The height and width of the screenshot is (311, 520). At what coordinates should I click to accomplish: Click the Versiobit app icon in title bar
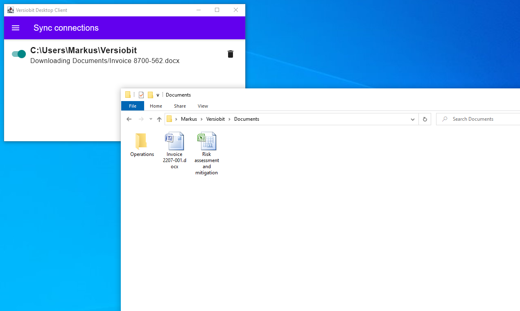click(x=11, y=10)
